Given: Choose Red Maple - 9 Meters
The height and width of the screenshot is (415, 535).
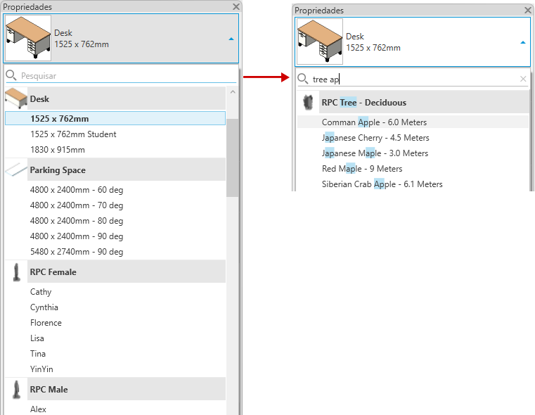Looking at the screenshot, I should [413, 169].
